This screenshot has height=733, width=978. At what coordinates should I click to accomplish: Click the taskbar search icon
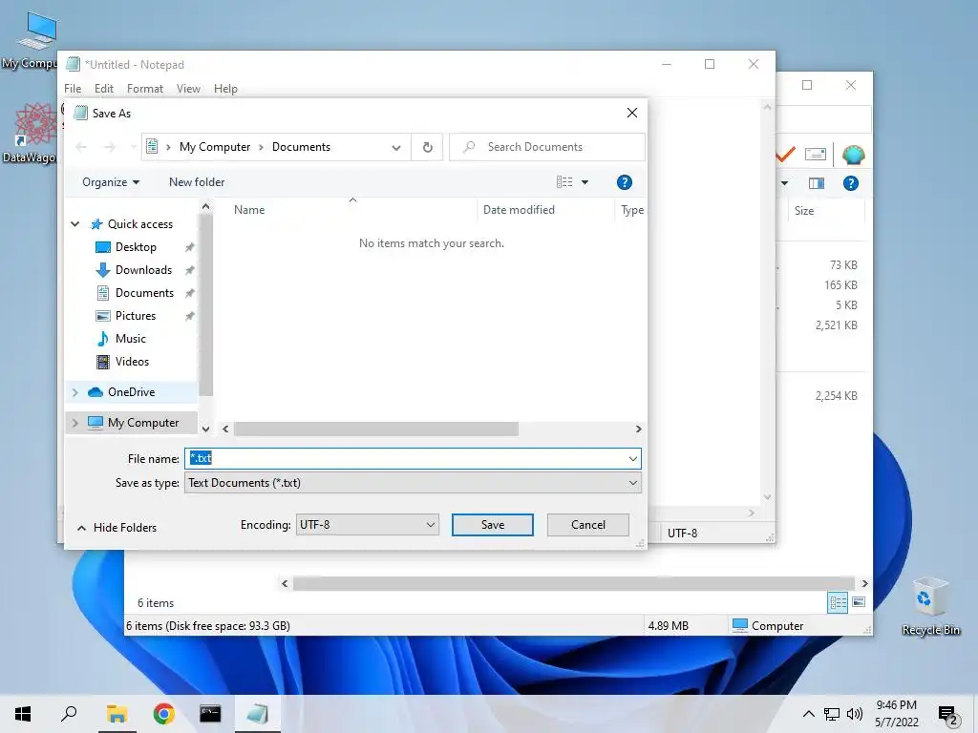click(69, 714)
